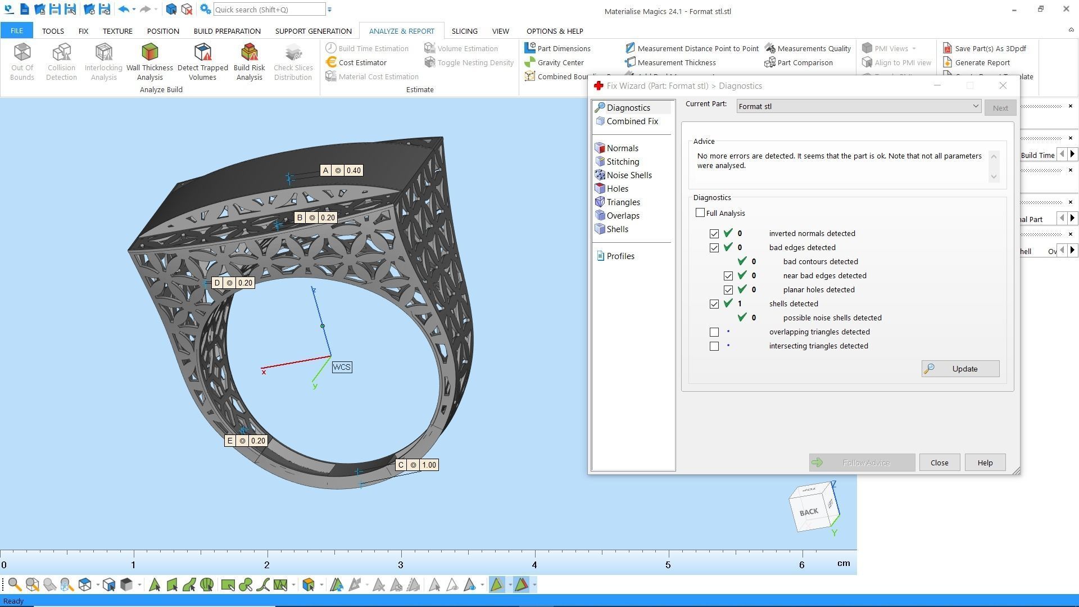This screenshot has width=1079, height=607.
Task: Open the Cost Estimator
Action: [x=362, y=62]
